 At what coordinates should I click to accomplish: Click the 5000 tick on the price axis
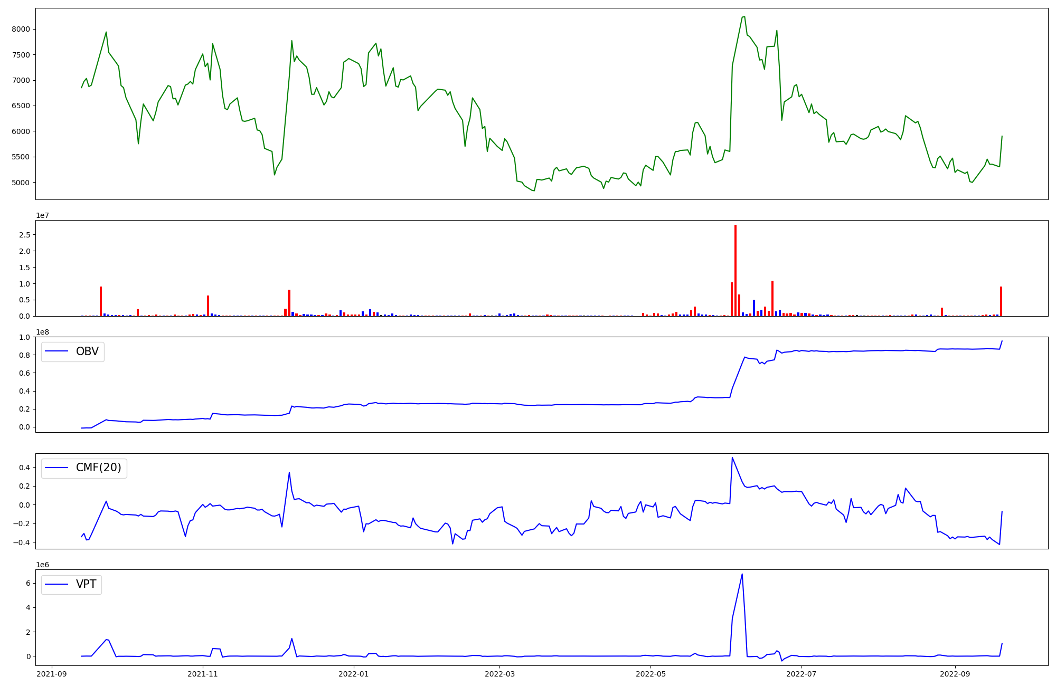(x=21, y=183)
